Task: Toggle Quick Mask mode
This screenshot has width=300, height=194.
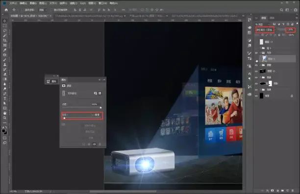Action: pos(5,138)
